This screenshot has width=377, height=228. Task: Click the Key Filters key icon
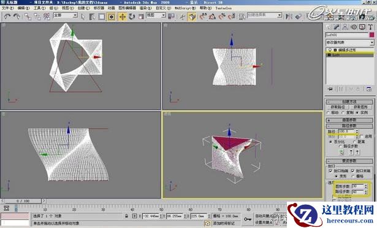click(248, 219)
